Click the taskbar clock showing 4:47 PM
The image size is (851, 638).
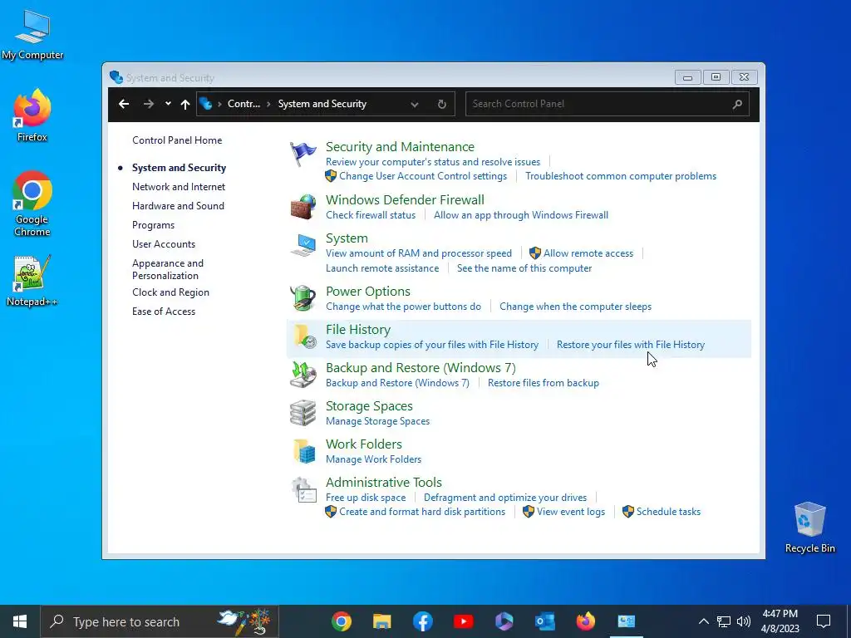click(x=780, y=621)
